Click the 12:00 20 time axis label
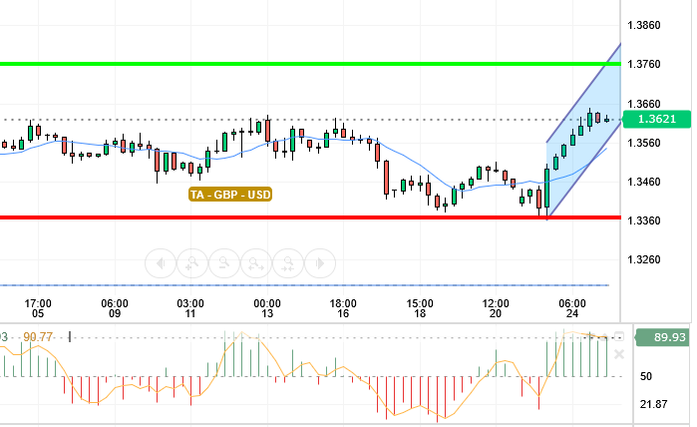 click(496, 308)
